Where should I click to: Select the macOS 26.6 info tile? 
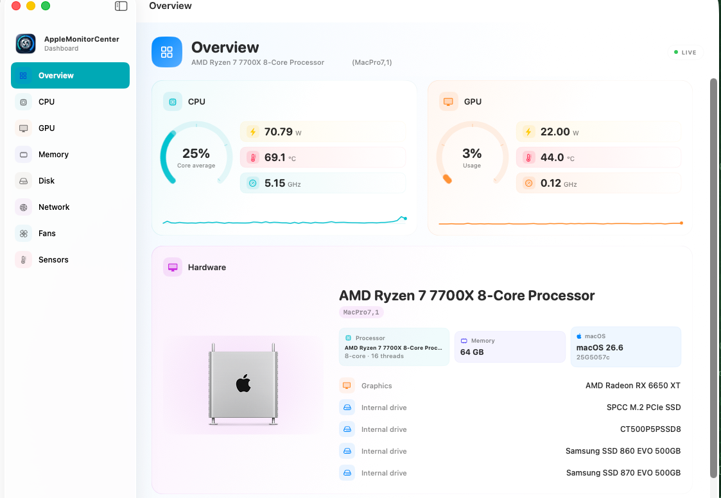tap(626, 347)
